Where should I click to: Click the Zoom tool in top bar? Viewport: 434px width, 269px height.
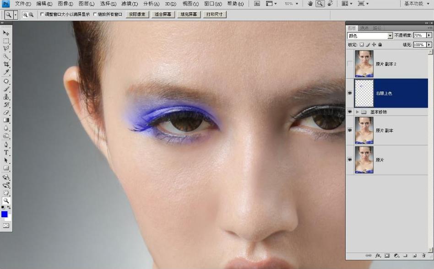pos(320,4)
